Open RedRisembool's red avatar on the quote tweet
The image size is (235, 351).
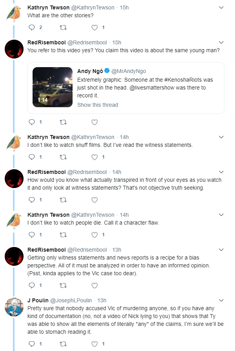tap(14, 49)
